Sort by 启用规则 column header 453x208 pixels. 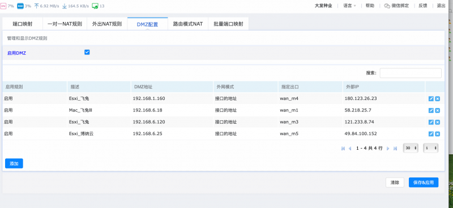35,87
